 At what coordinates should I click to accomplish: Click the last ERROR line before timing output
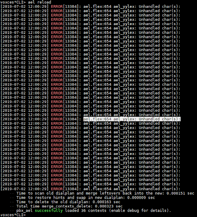tap(90, 189)
